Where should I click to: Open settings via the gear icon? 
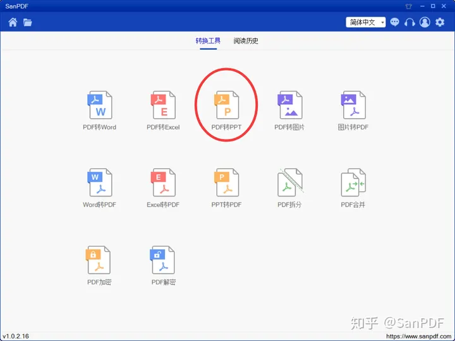click(440, 22)
